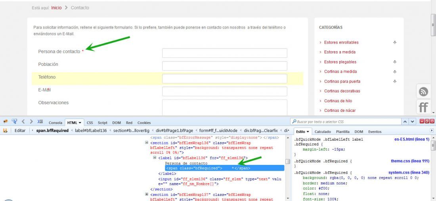Click the RSS feed icon on the page

pos(423,92)
